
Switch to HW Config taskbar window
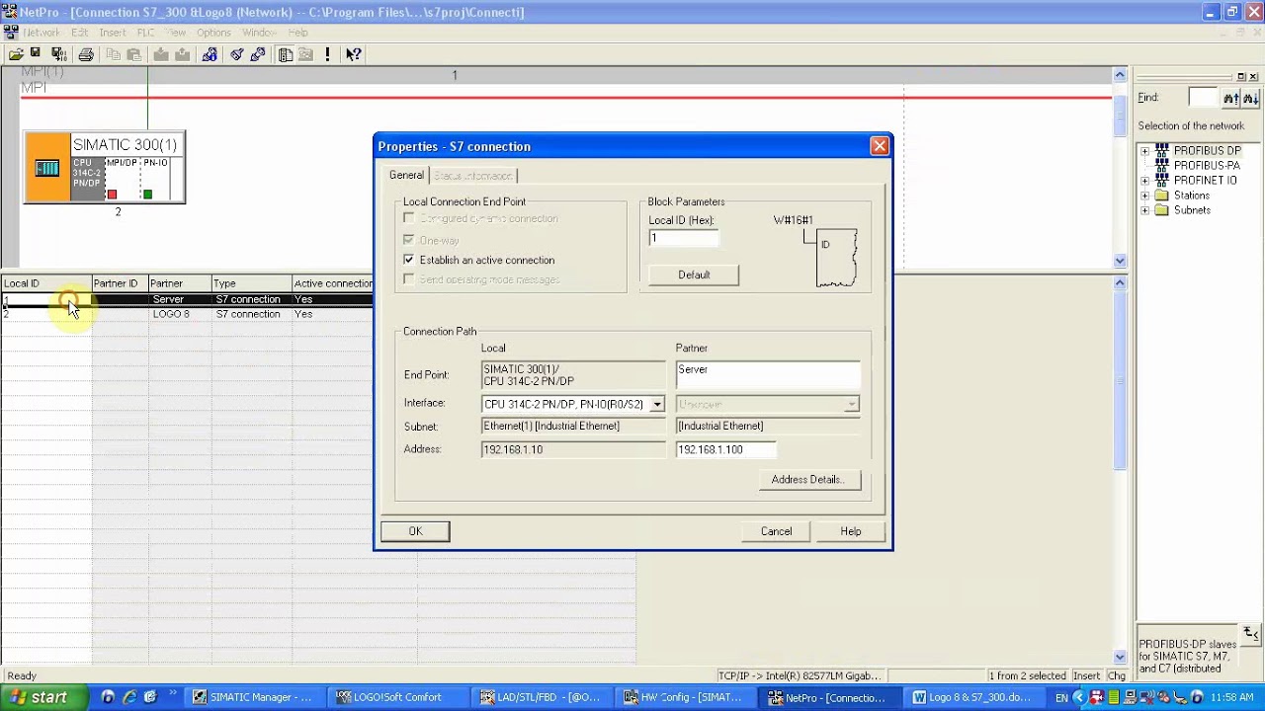pos(685,697)
